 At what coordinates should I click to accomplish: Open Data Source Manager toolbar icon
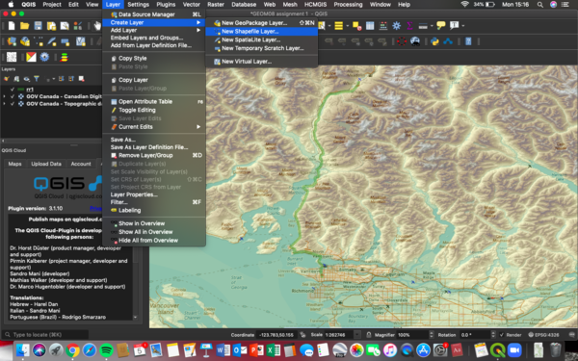[x=12, y=41]
